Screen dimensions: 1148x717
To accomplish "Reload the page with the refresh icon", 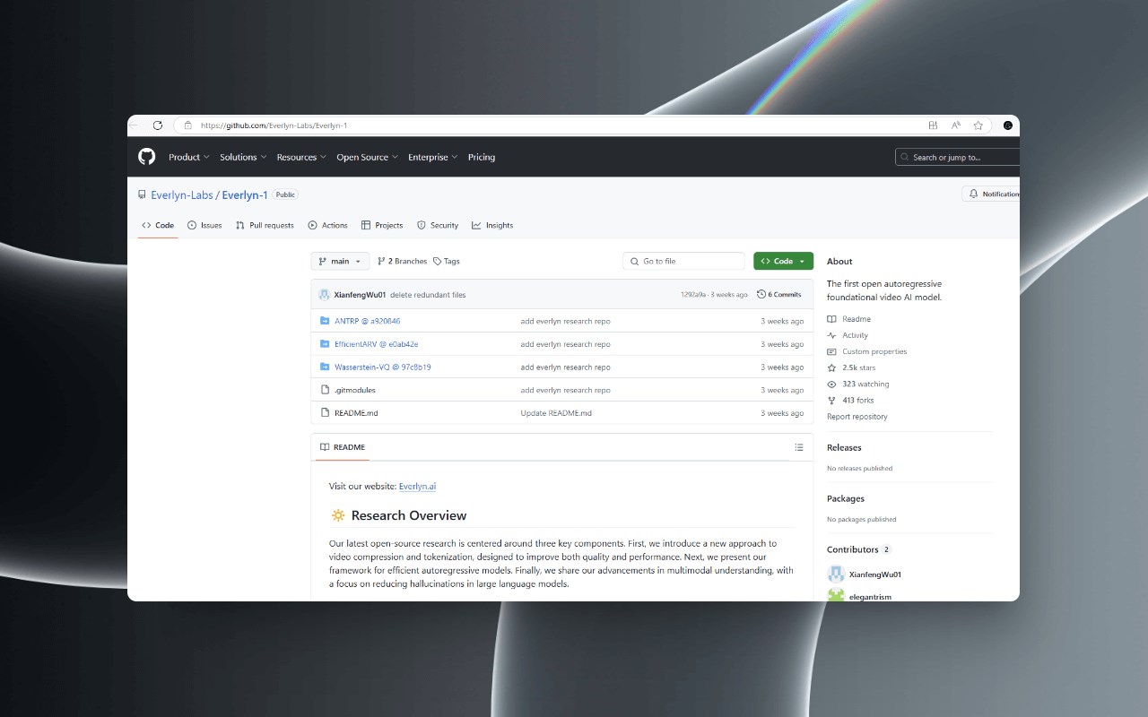I will (x=158, y=125).
